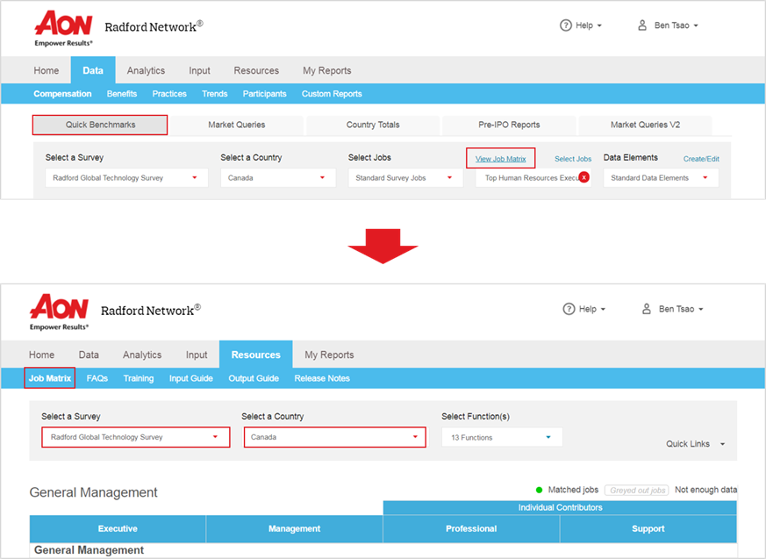Click Help question-mark icon in upper header

tap(565, 25)
